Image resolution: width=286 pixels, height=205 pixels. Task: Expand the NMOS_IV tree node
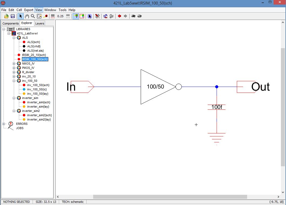coord(14,63)
